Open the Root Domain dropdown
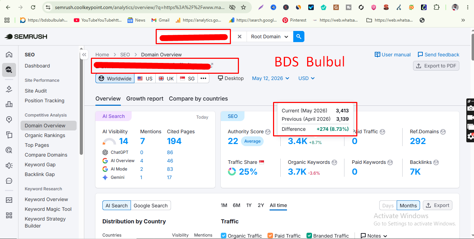The image size is (474, 239). coord(270,37)
